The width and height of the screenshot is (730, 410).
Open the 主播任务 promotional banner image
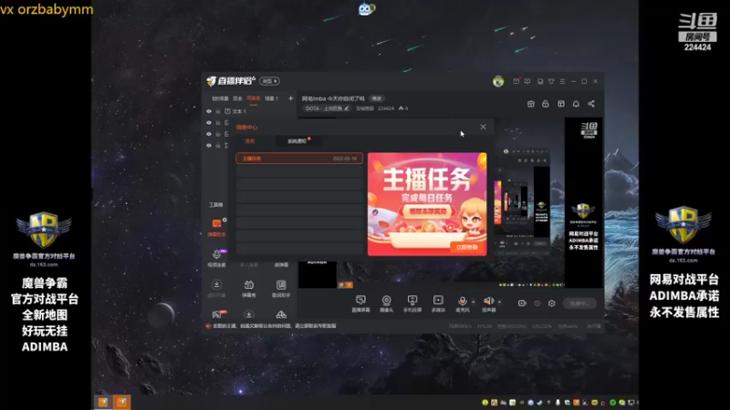coord(427,204)
